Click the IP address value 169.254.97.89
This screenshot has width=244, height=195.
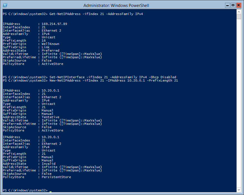pyautogui.click(x=54, y=24)
